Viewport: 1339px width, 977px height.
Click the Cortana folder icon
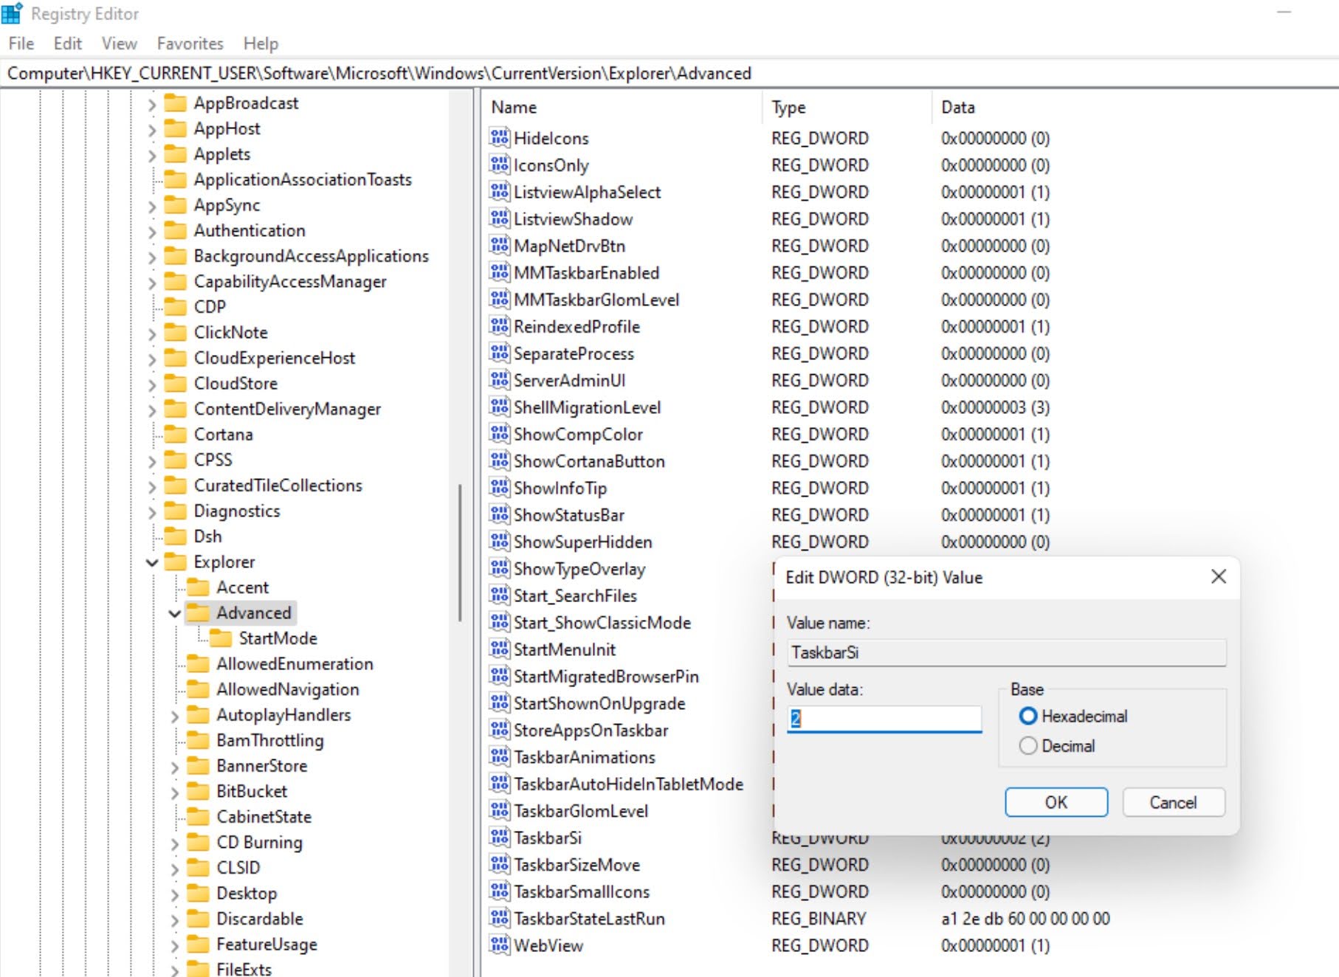click(176, 434)
